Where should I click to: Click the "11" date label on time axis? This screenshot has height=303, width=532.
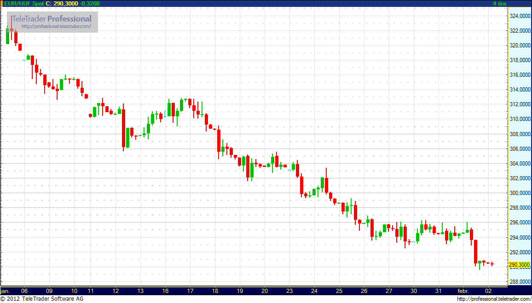tap(91, 291)
